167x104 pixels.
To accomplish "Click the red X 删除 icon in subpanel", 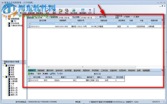I will [x=43, y=74].
